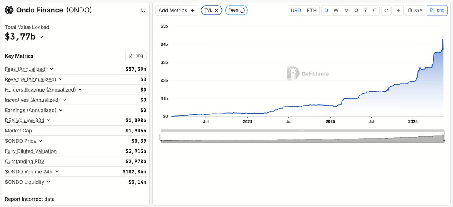
Task: Download the chart as .png
Action: pos(437,11)
